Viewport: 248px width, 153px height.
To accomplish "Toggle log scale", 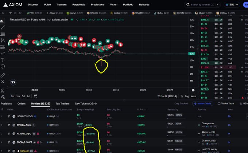I will pyautogui.click(x=187, y=96).
